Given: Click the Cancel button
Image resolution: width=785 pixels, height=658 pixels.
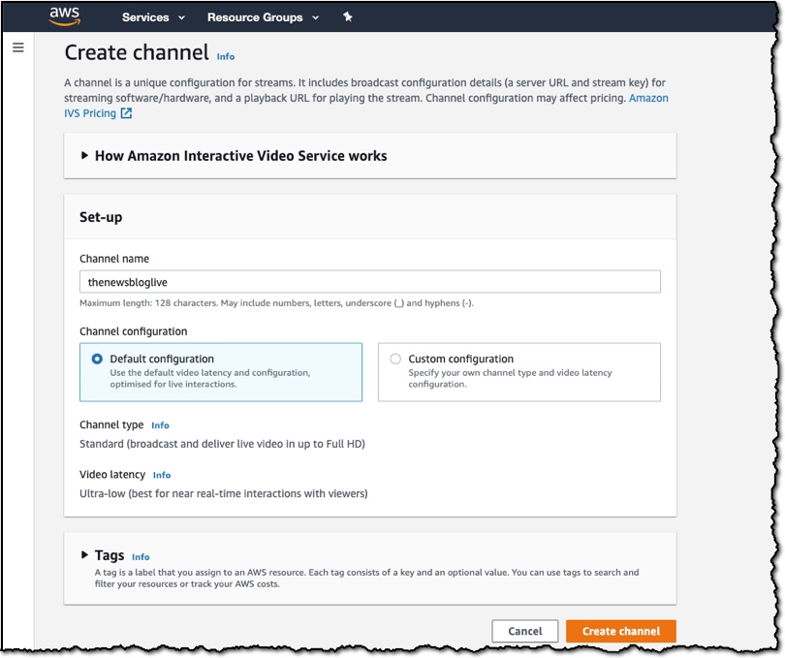Looking at the screenshot, I should point(524,631).
